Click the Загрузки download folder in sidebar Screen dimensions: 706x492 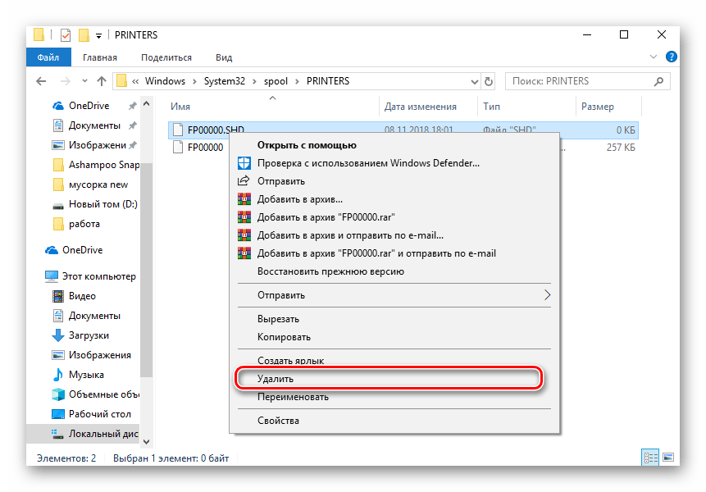(89, 335)
